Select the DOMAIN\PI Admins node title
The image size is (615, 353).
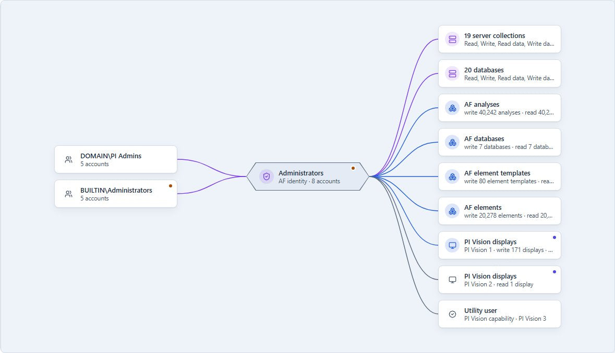tap(111, 156)
